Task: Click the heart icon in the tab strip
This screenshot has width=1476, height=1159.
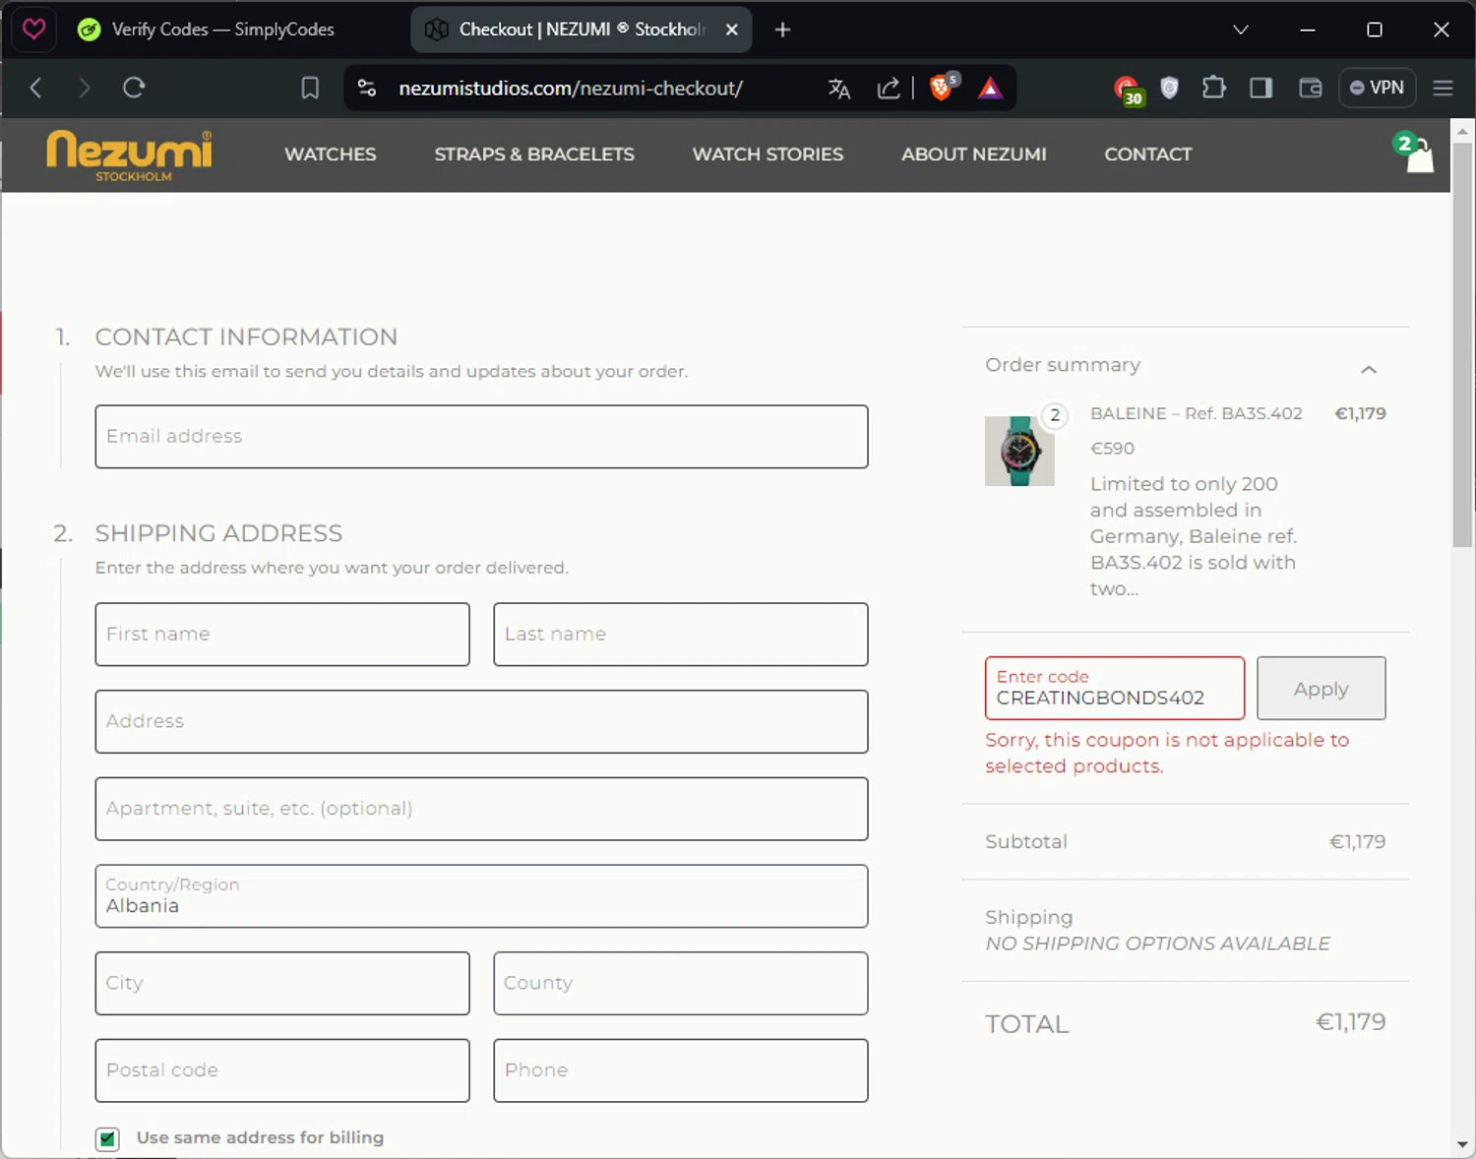Action: 33,30
